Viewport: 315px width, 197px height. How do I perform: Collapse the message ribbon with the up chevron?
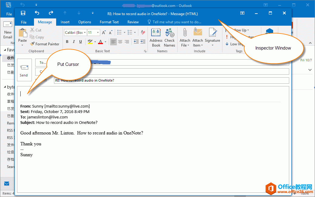tap(310, 43)
